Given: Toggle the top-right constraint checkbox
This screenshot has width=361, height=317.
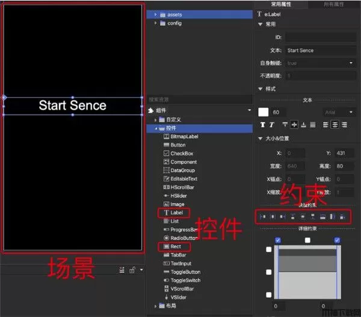Looking at the screenshot, I should coord(337,241).
